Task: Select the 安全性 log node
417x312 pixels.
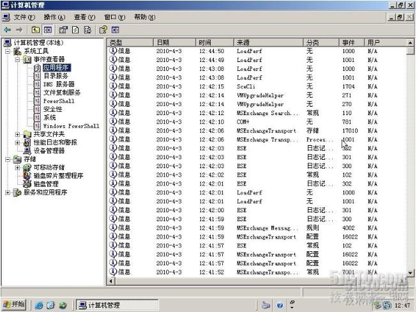Action: 52,109
